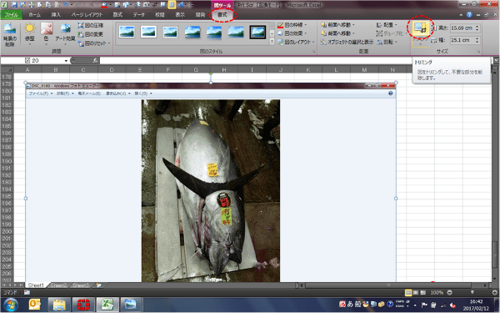Click the zoom out minus button
The image size is (500, 313).
(x=449, y=292)
